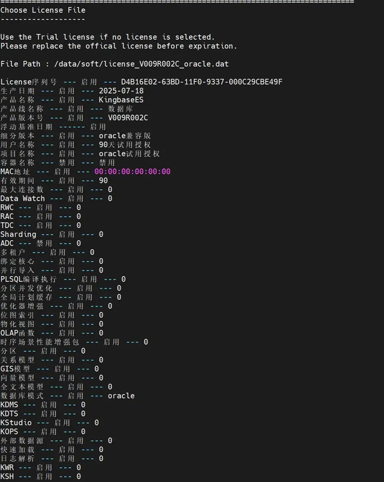Click the "oracle试用授权" project name value
The width and height of the screenshot is (384, 482).
[x=129, y=153]
